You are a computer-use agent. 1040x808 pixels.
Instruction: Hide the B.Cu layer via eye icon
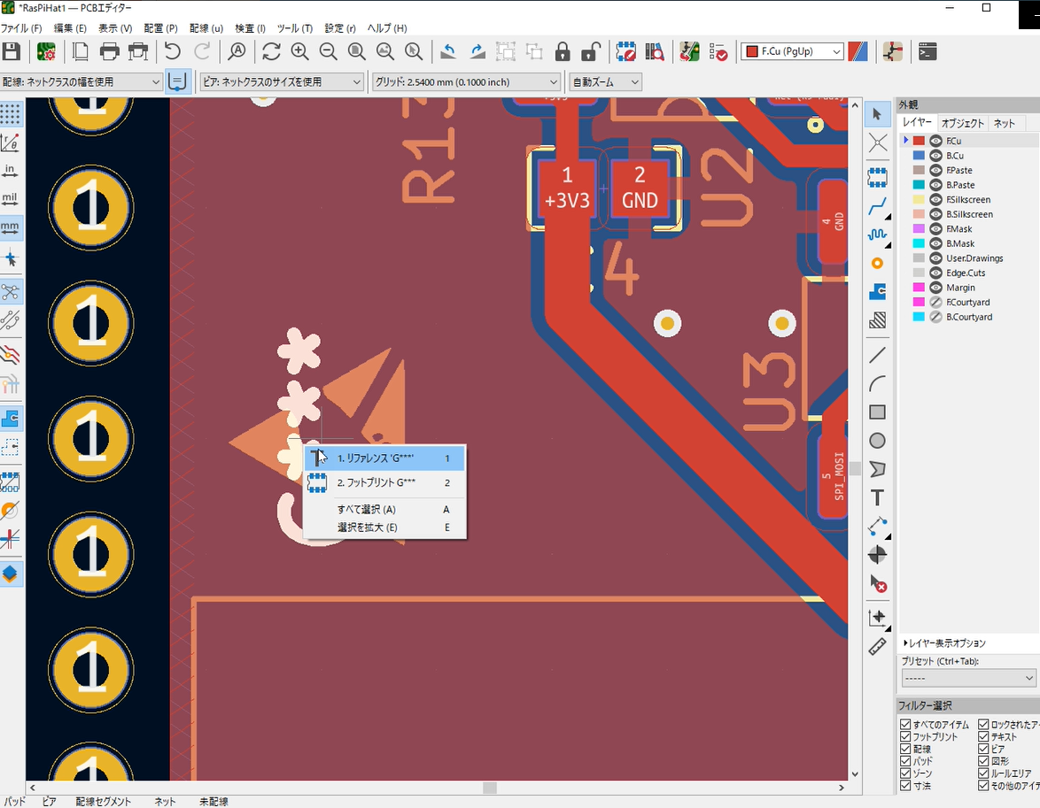point(935,156)
